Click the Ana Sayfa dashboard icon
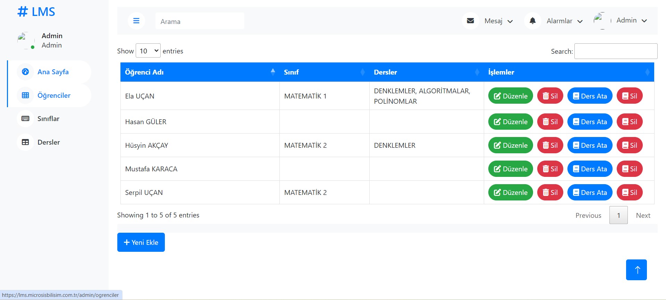Viewport: 666px width, 300px height. 25,72
